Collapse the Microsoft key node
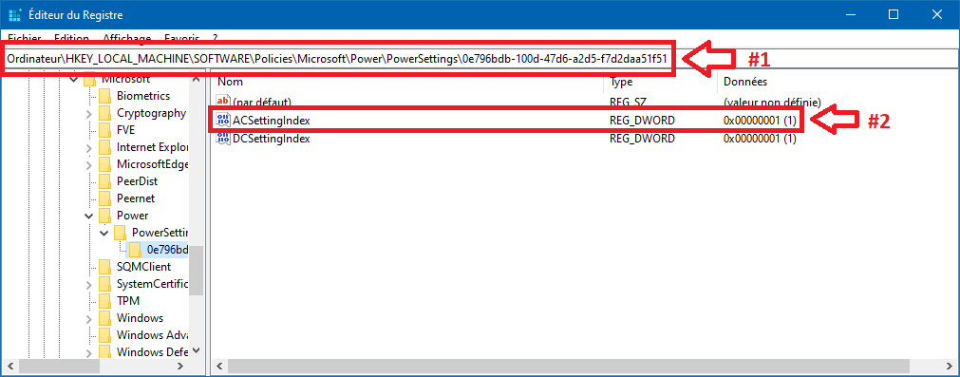The height and width of the screenshot is (377, 960). [x=74, y=80]
